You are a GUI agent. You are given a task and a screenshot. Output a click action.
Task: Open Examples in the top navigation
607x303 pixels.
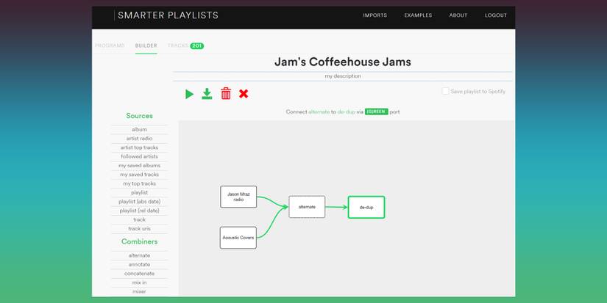418,15
